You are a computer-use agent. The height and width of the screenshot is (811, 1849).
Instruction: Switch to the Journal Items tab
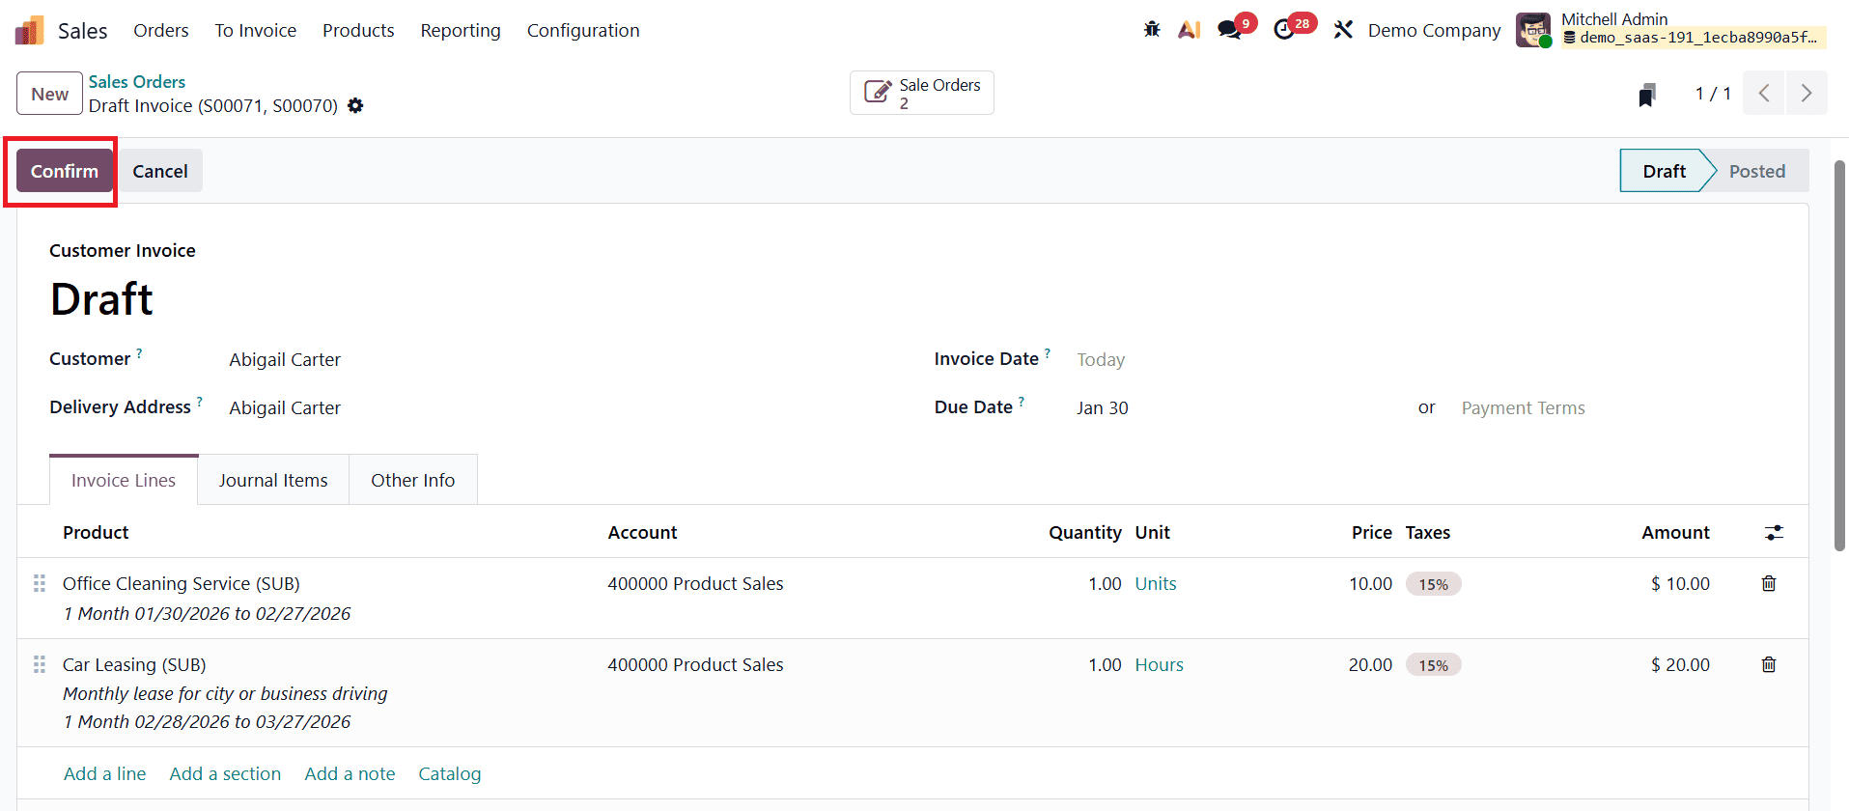(x=273, y=480)
